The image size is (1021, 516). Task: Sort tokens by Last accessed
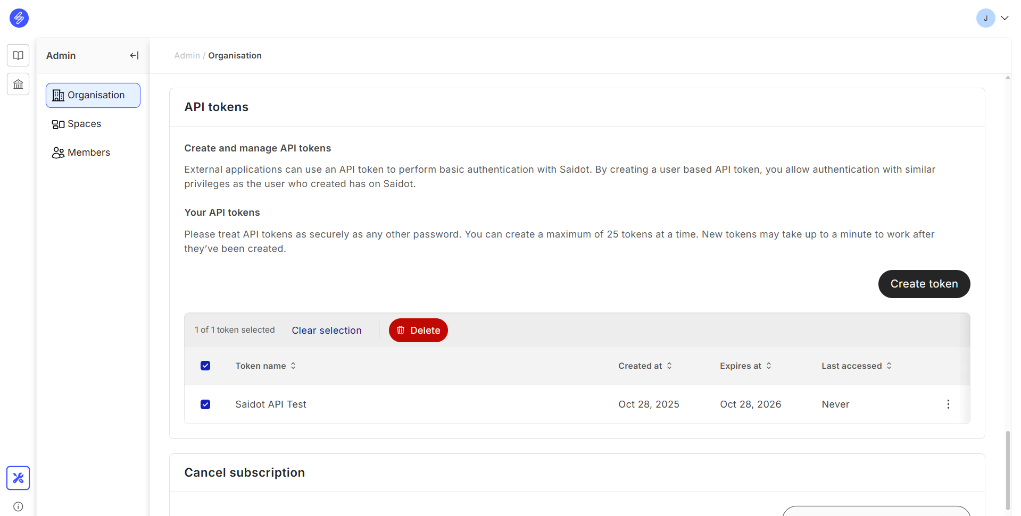coord(856,366)
